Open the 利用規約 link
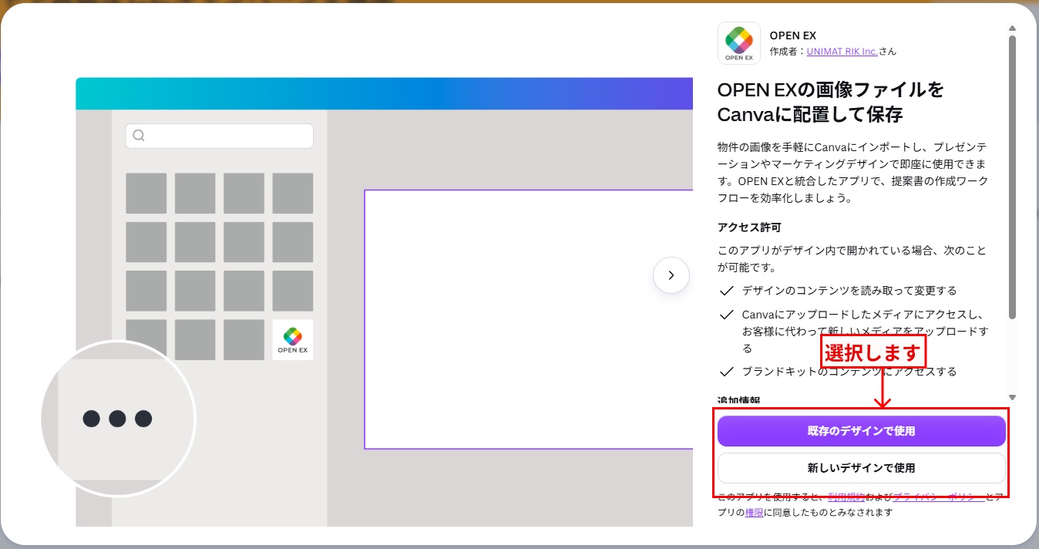The height and width of the screenshot is (549, 1039). 848,497
